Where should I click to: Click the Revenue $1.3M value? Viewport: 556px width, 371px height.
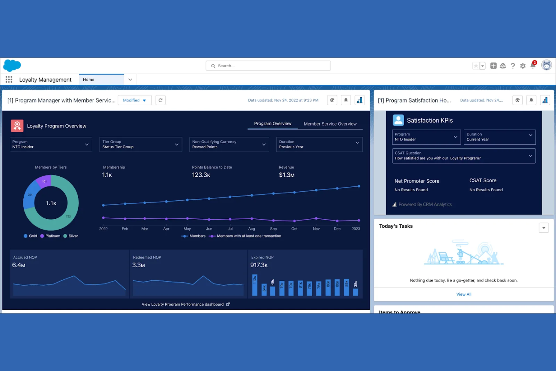pyautogui.click(x=287, y=175)
